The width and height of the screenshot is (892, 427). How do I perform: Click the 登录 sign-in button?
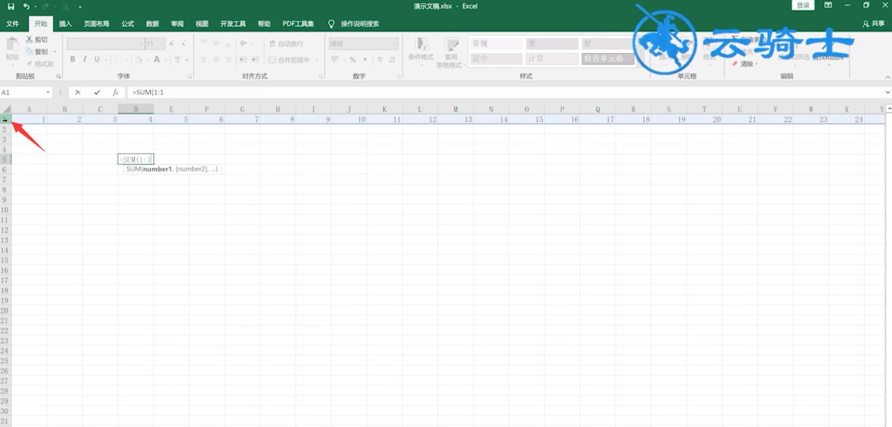803,5
